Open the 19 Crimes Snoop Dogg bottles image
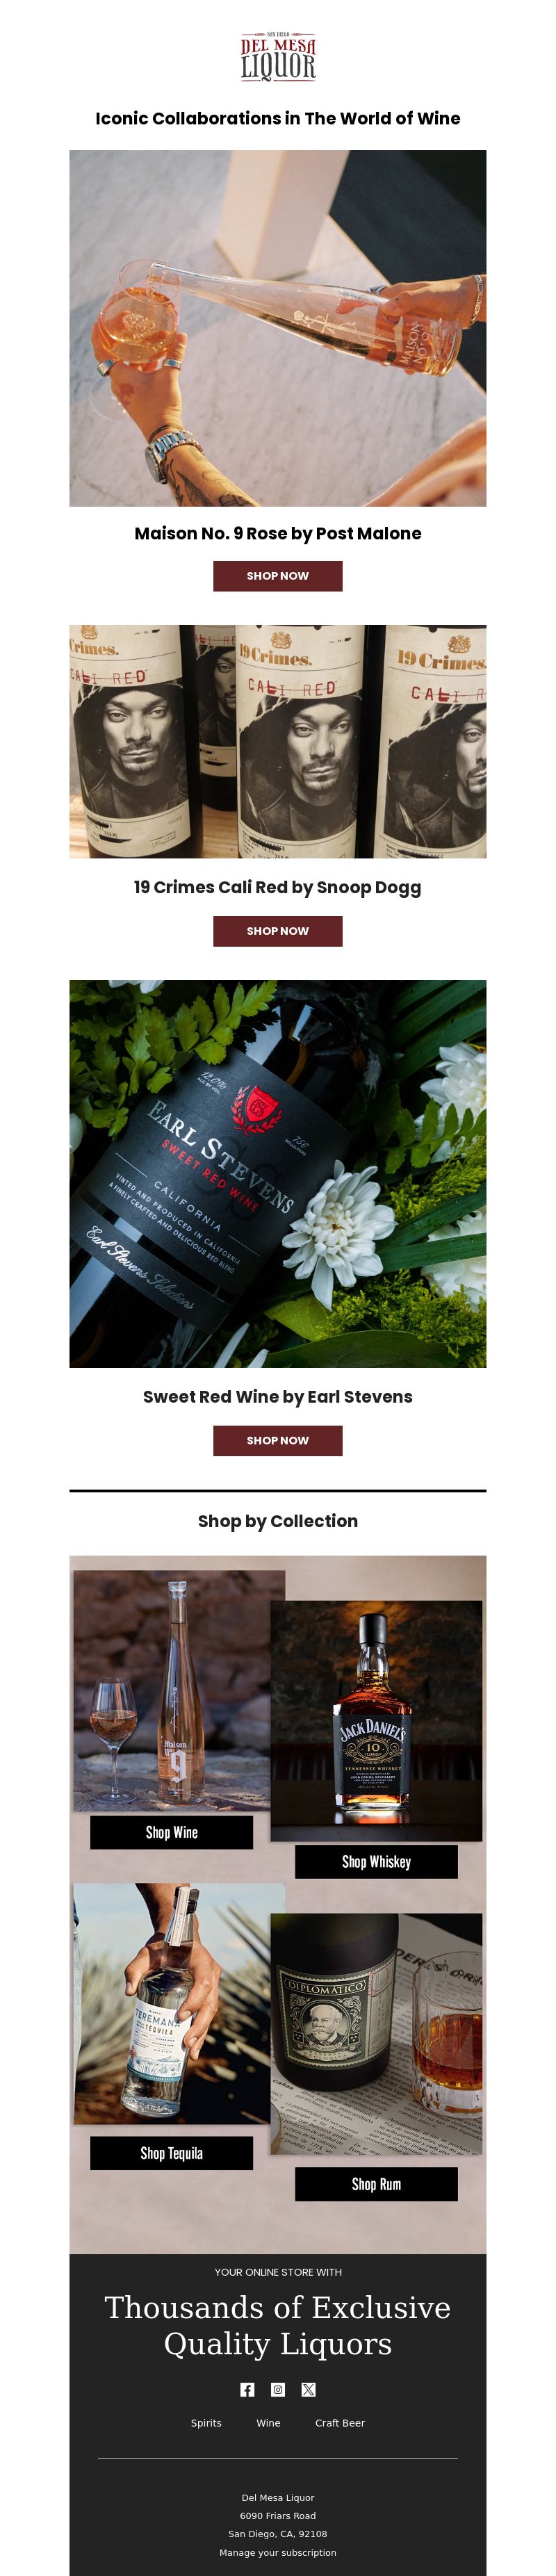The height and width of the screenshot is (2576, 556). coord(278,741)
